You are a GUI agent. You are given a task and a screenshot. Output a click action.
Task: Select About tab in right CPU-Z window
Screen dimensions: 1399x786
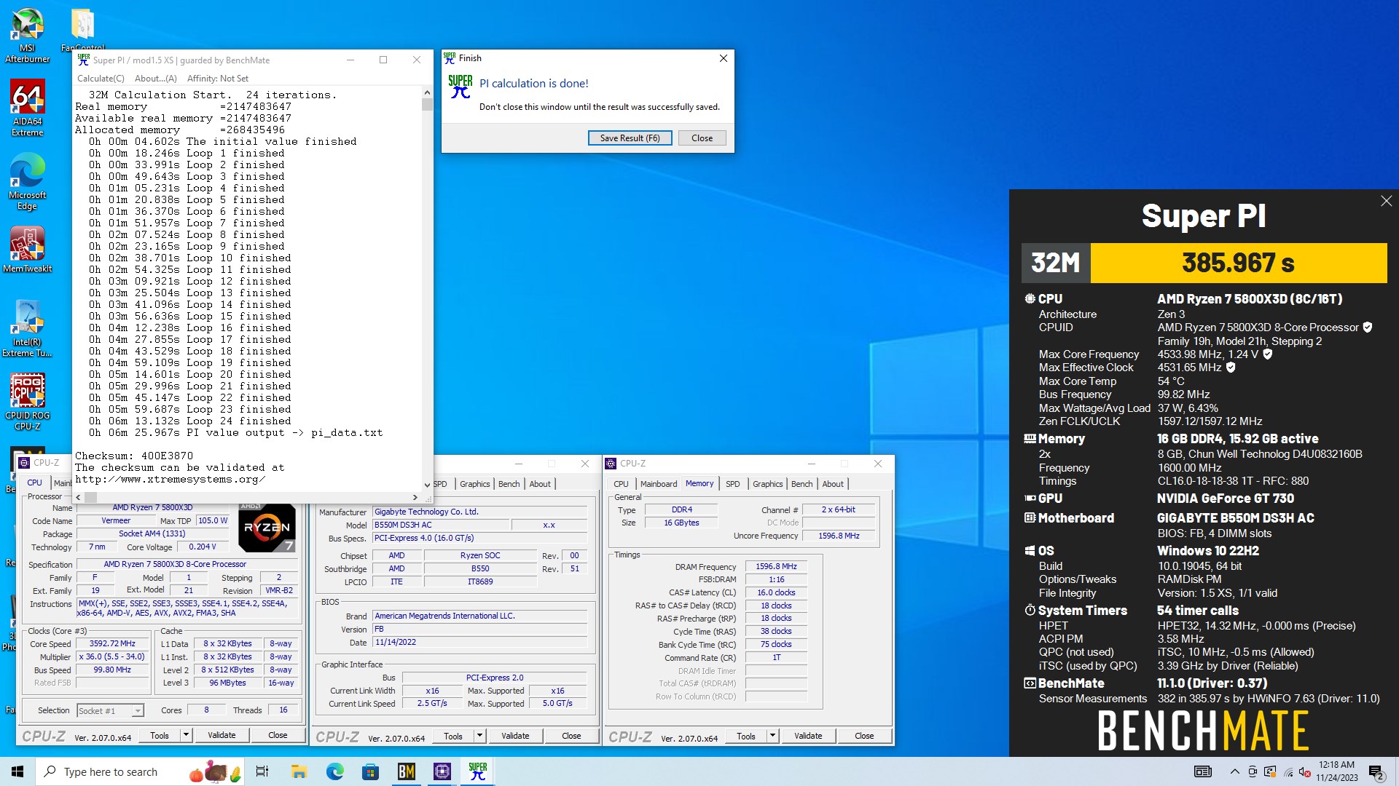pyautogui.click(x=832, y=484)
